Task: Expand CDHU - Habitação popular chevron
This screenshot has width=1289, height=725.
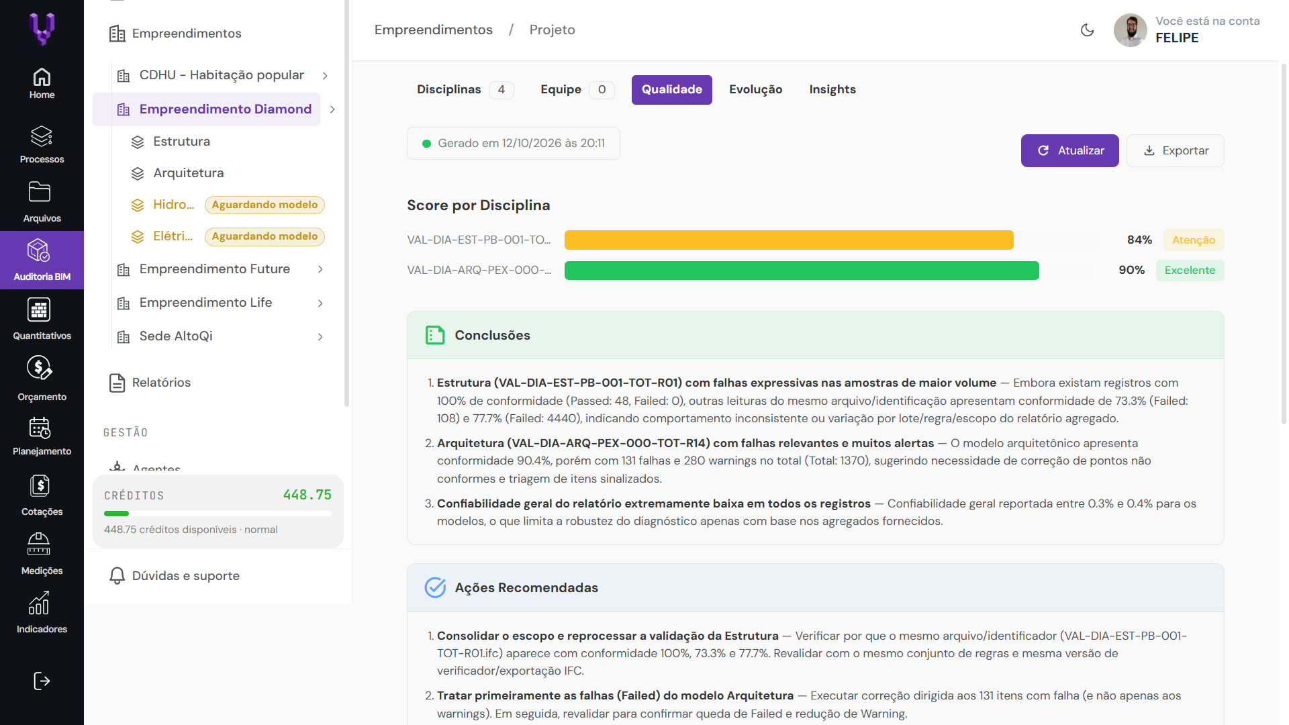Action: (x=325, y=75)
